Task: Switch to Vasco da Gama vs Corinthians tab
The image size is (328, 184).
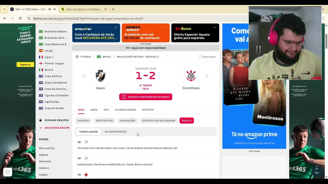Action: (84, 9)
